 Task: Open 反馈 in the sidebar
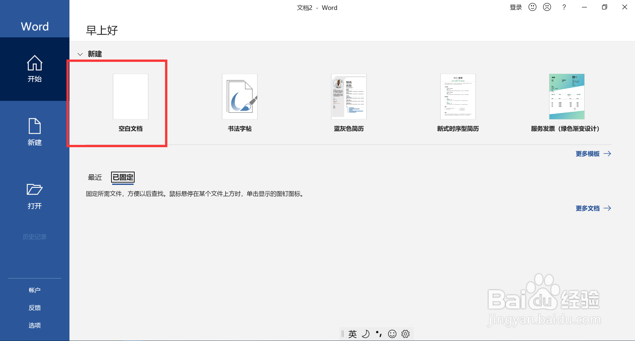pyautogui.click(x=35, y=308)
